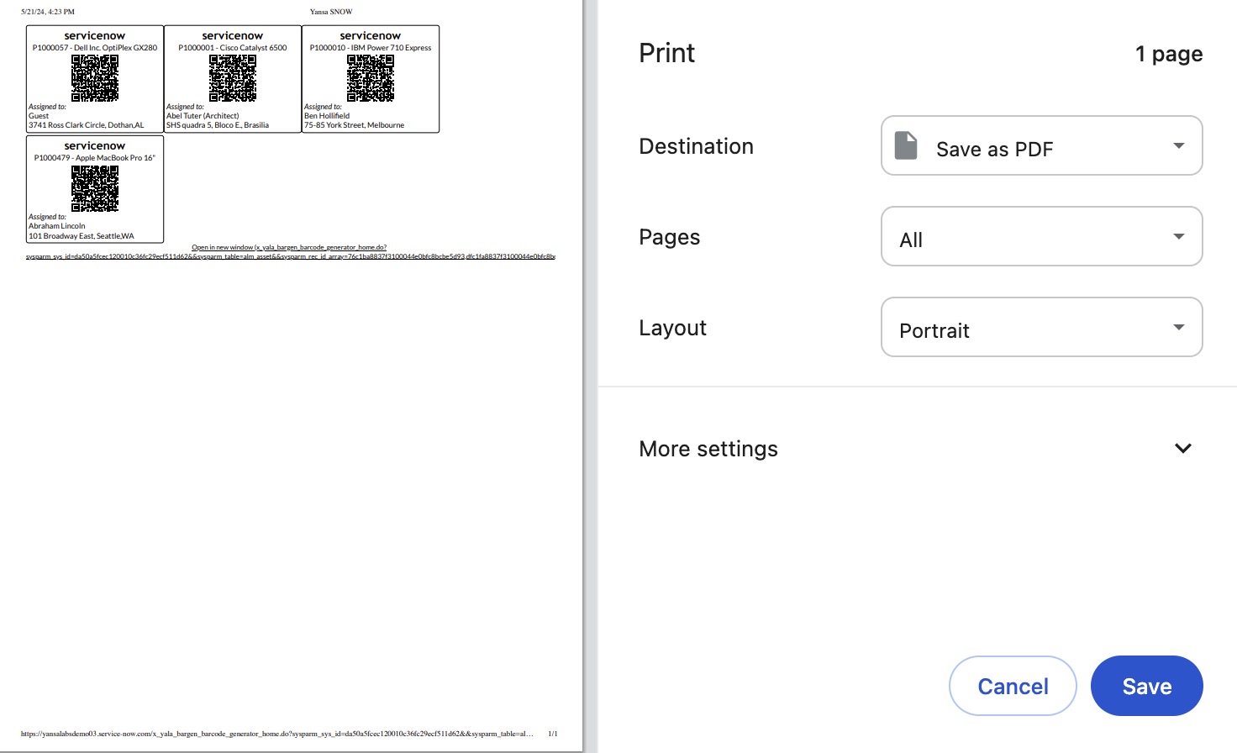Expand More settings chevron
The height and width of the screenshot is (753, 1237).
point(1182,448)
